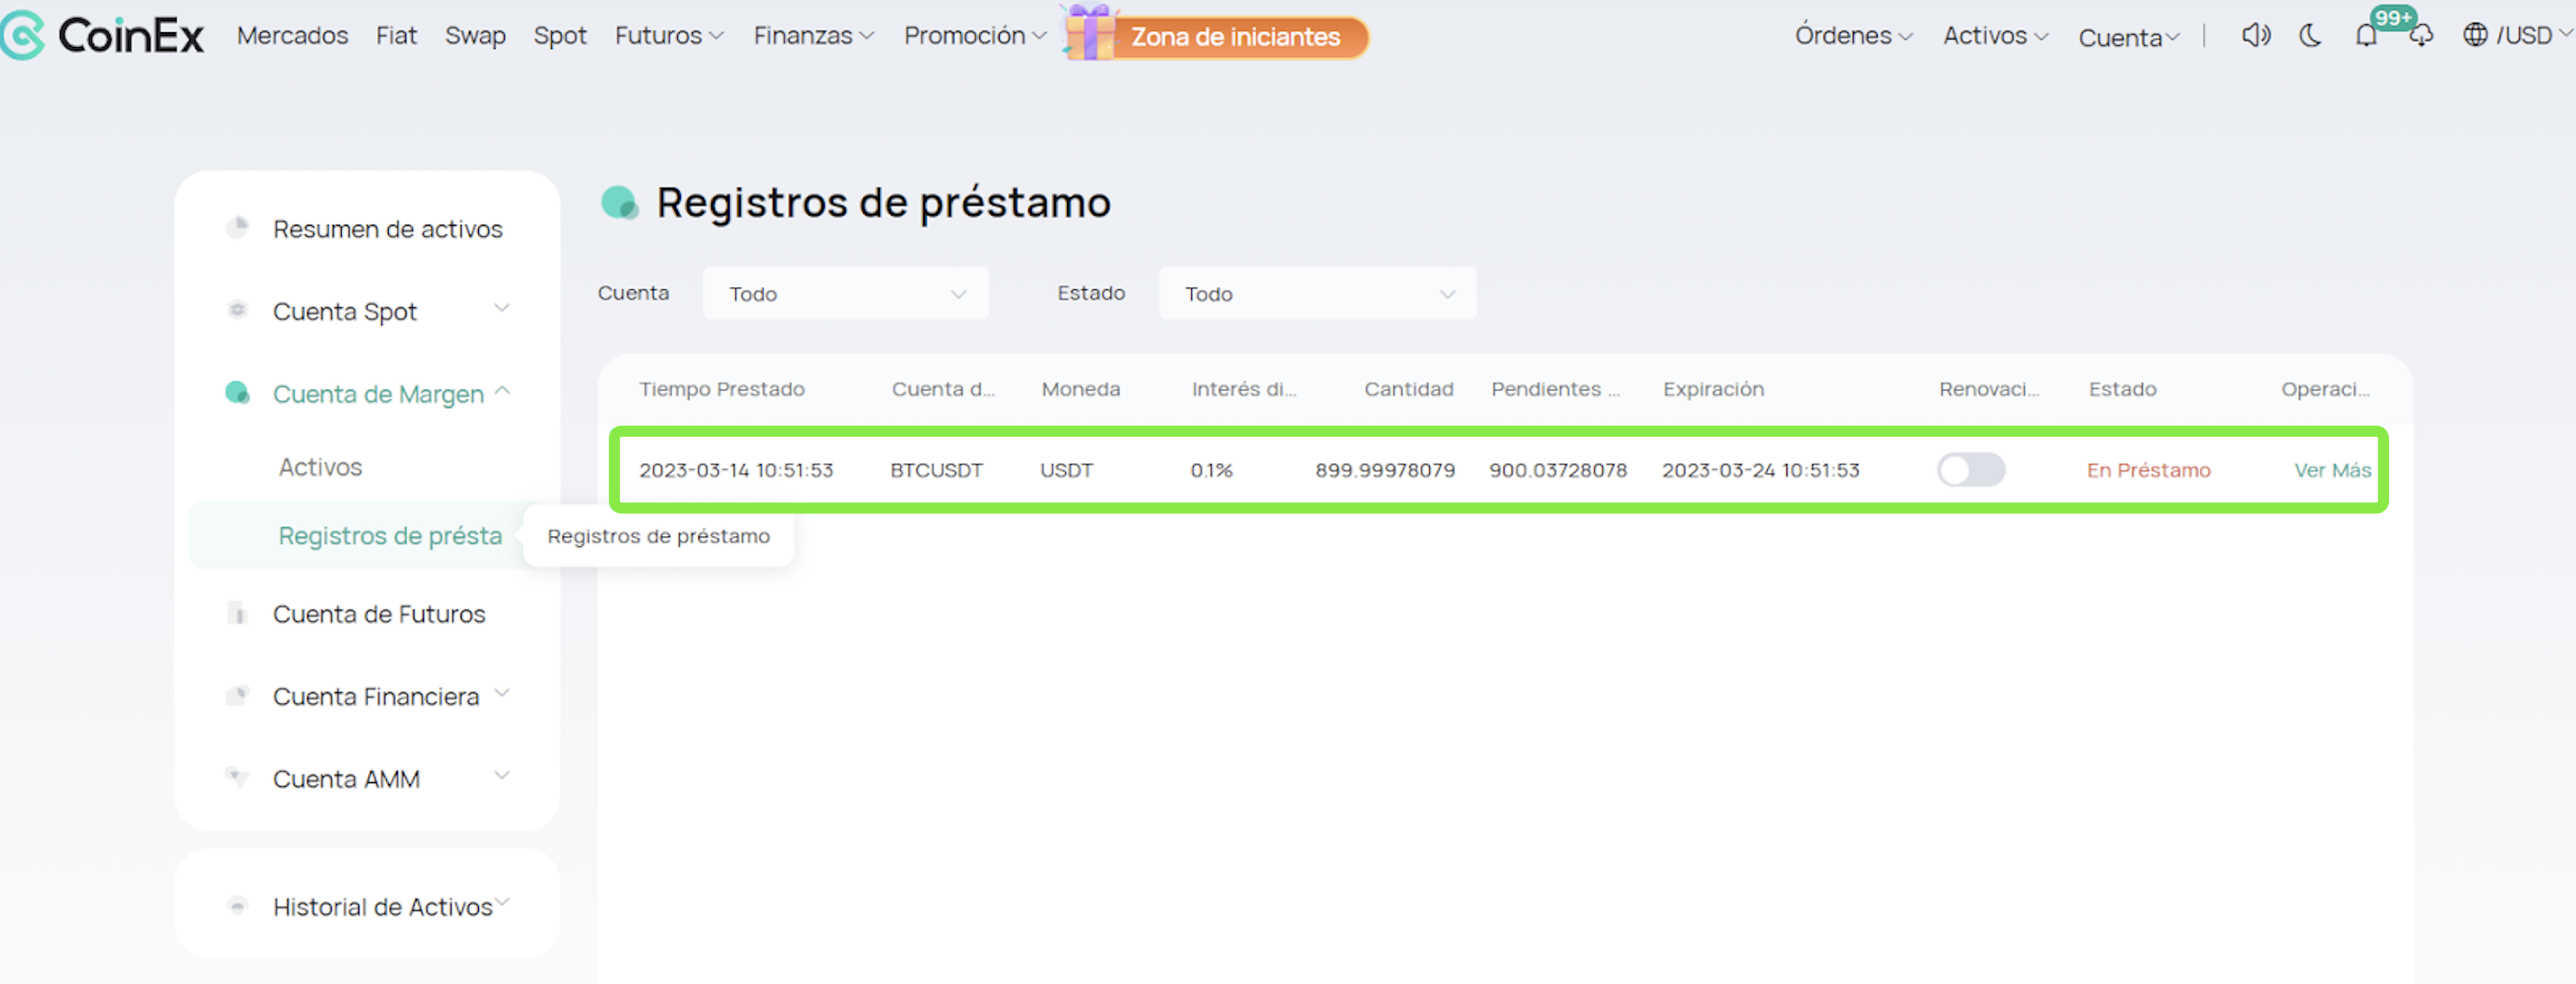Select Registros de présta sidebar item
Image resolution: width=2576 pixels, height=984 pixels.
[x=390, y=536]
